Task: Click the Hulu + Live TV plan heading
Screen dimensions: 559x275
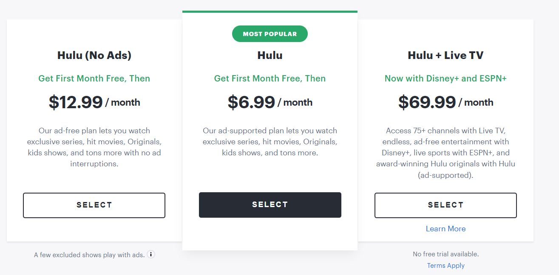Action: coord(445,55)
